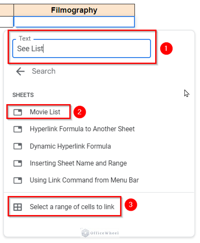Viewport: 200px width, 243px height.
Task: Click the sheet icon beside Inserting Sheet Name and Range
Action: click(17, 163)
